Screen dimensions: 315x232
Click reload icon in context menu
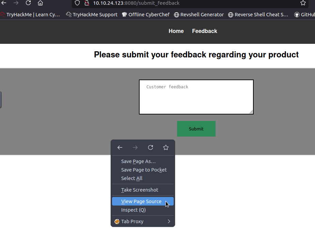coord(151,148)
